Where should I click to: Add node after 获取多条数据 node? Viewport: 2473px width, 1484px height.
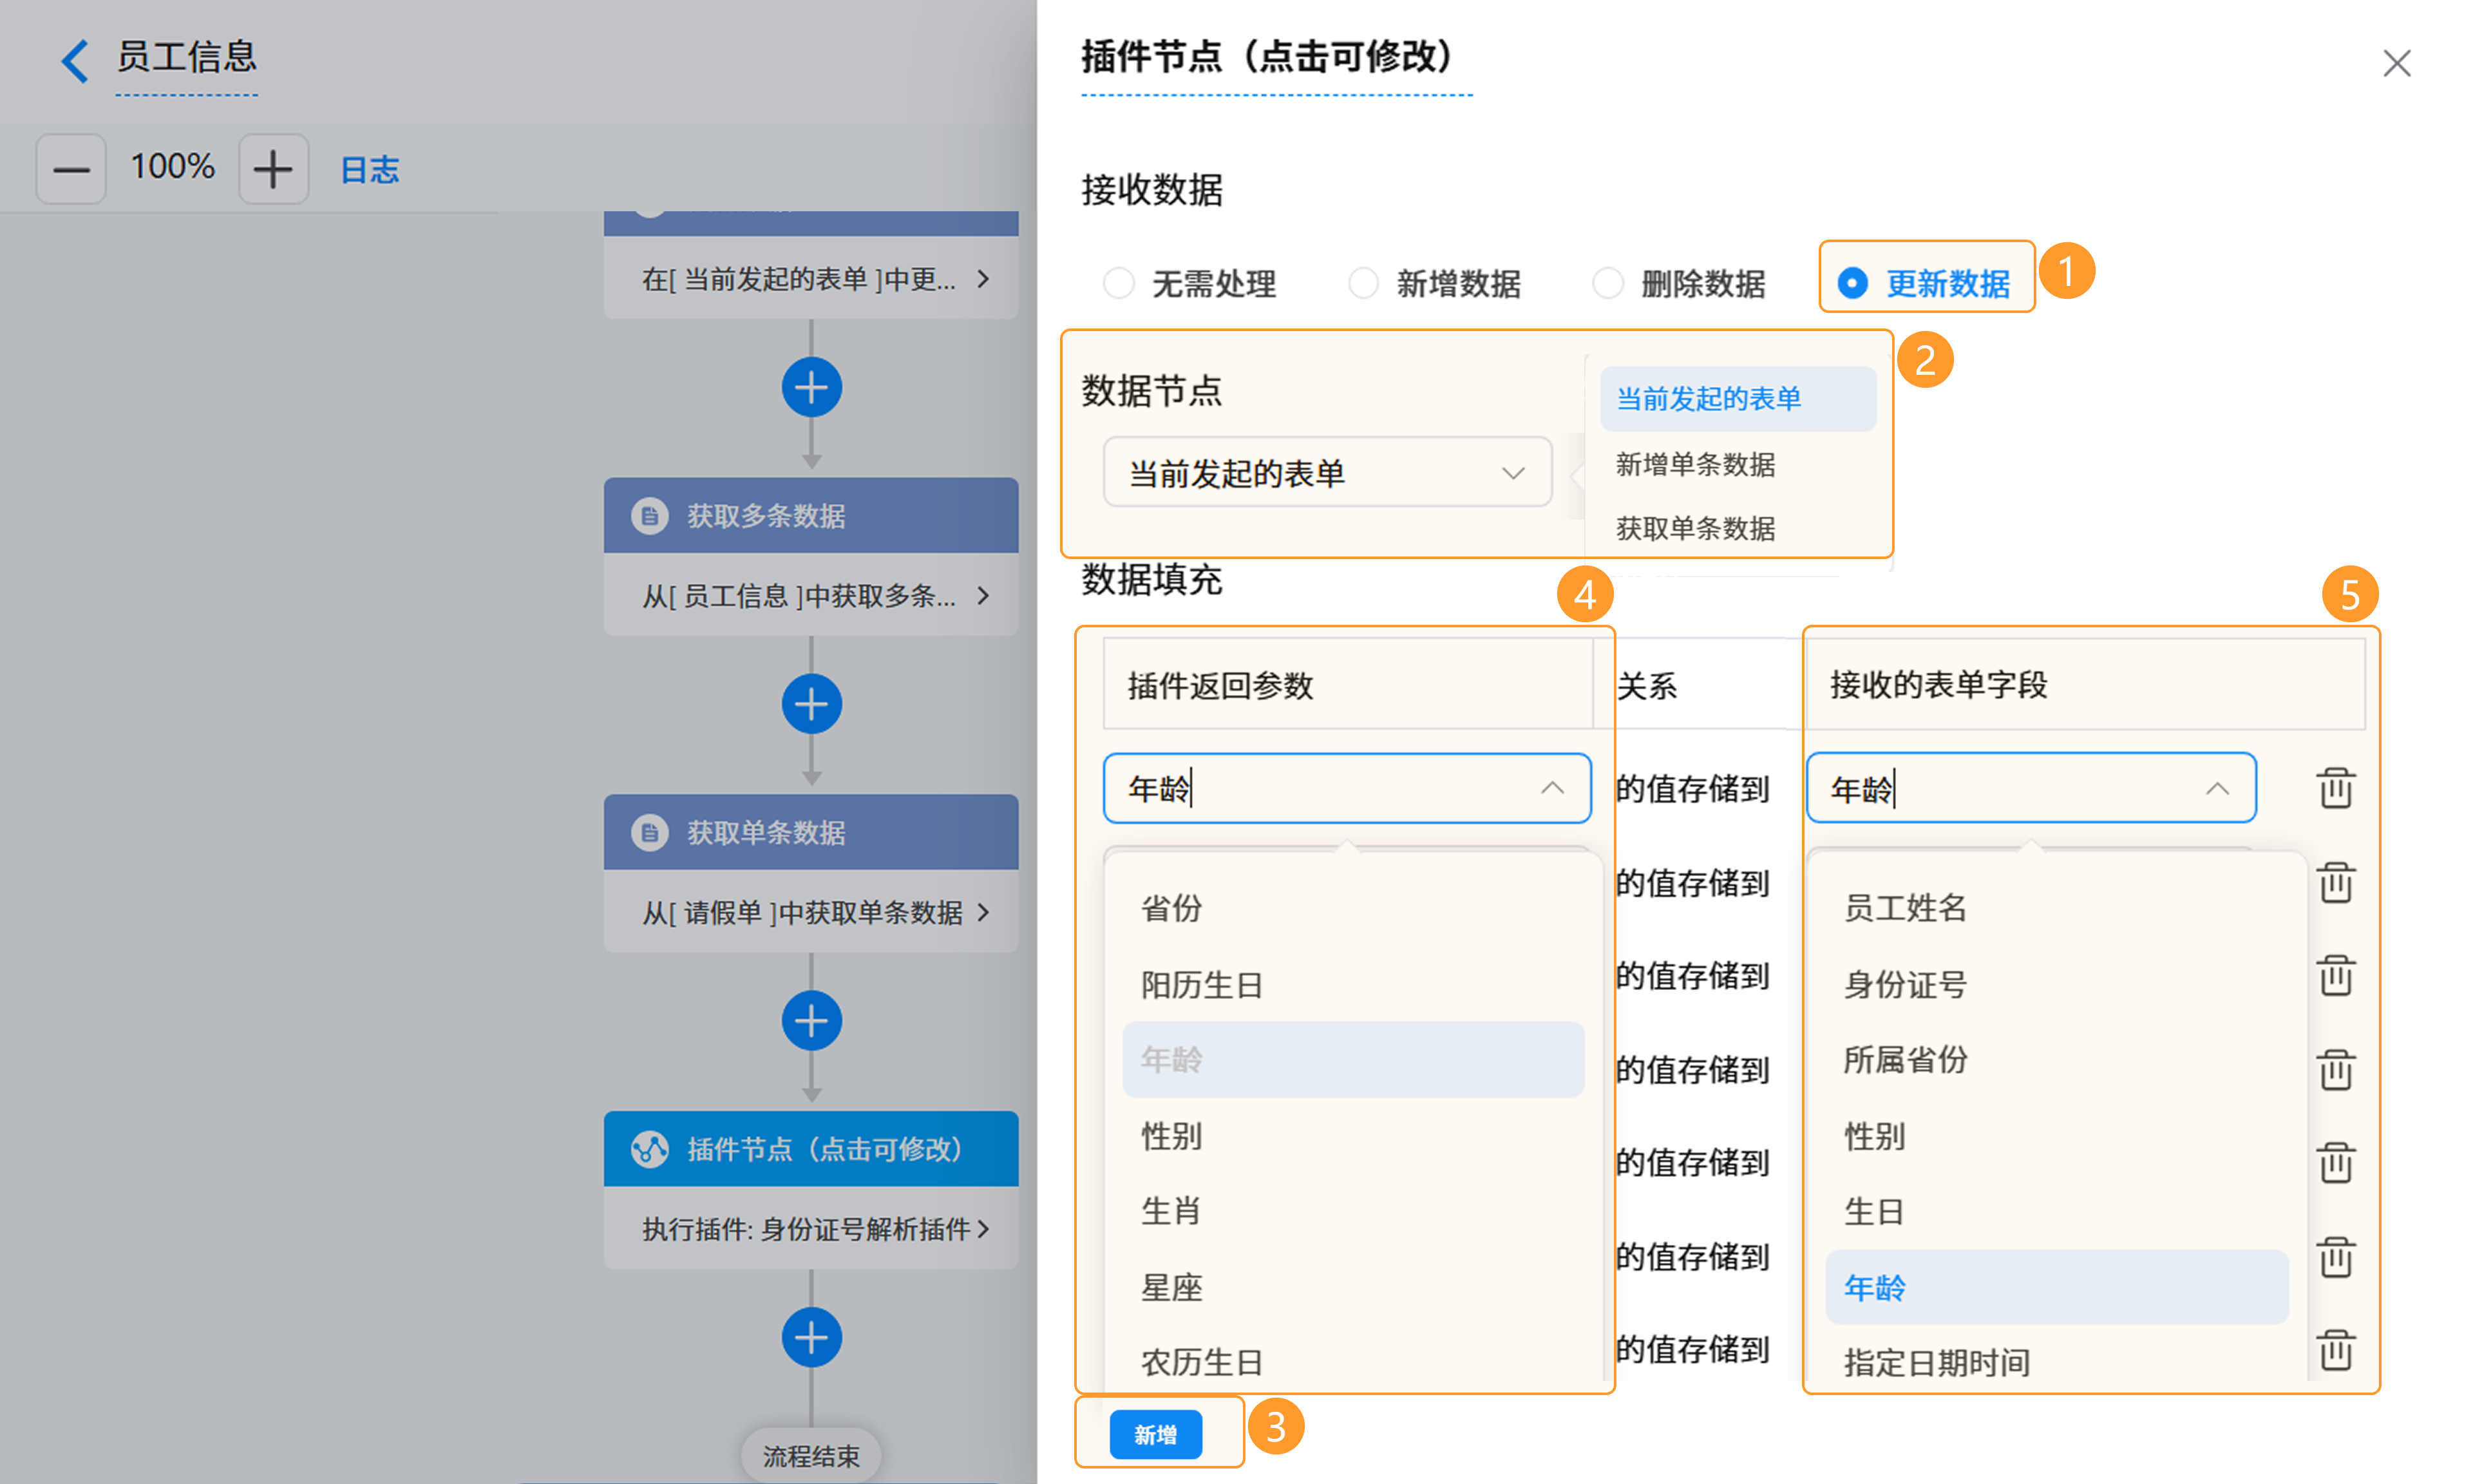(x=811, y=704)
